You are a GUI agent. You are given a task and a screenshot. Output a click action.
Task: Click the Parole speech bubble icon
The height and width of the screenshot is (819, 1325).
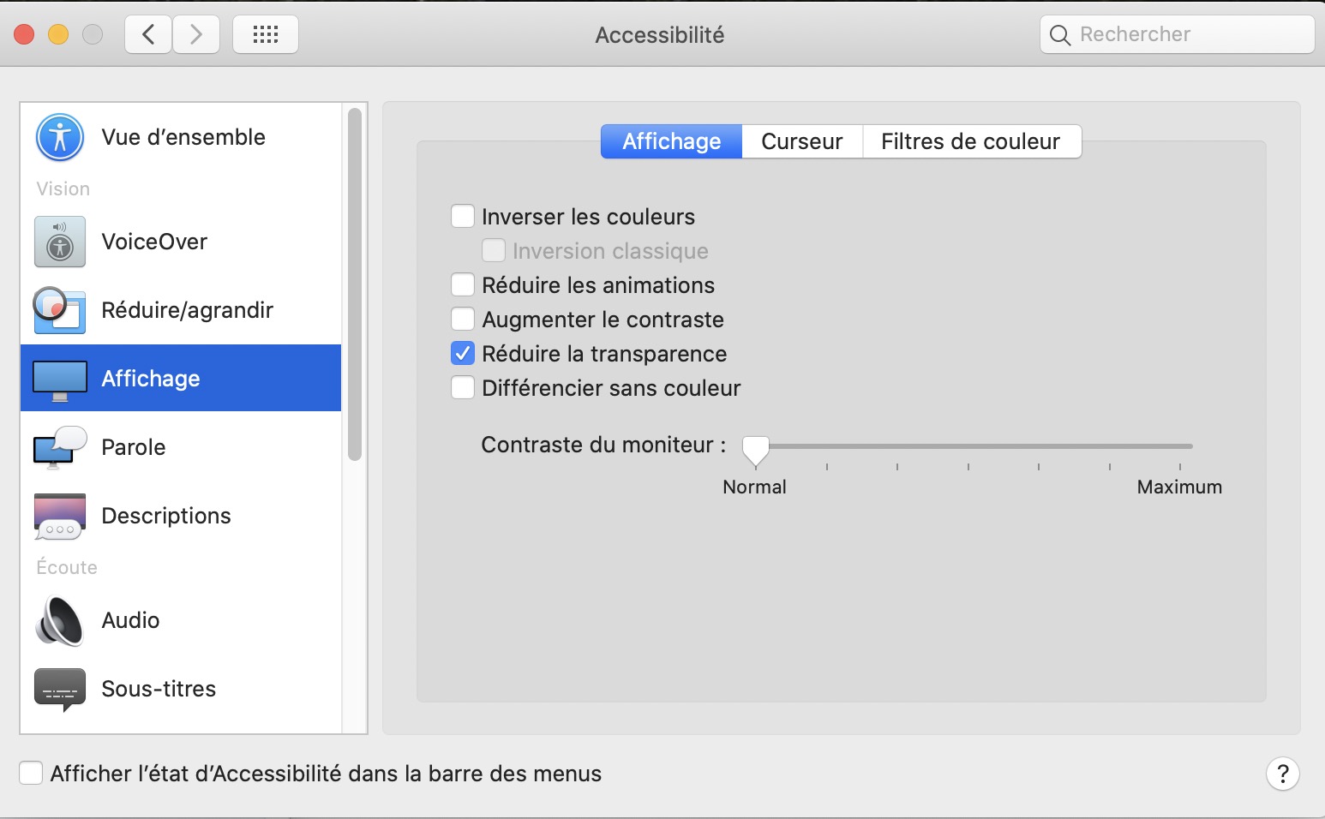pos(60,447)
